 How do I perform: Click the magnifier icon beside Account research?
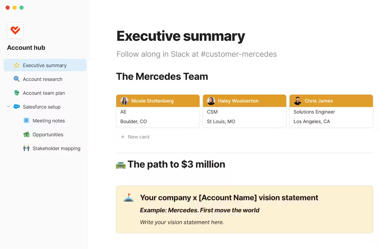coord(17,79)
